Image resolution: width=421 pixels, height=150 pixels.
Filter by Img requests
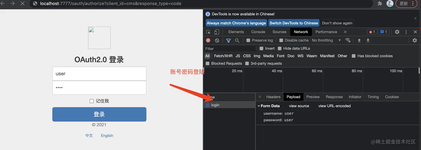click(257, 56)
